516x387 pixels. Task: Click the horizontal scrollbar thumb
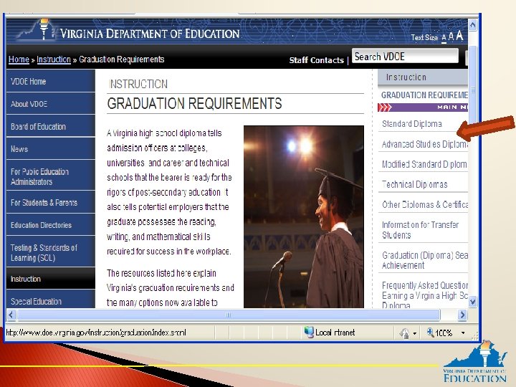pyautogui.click(x=229, y=315)
